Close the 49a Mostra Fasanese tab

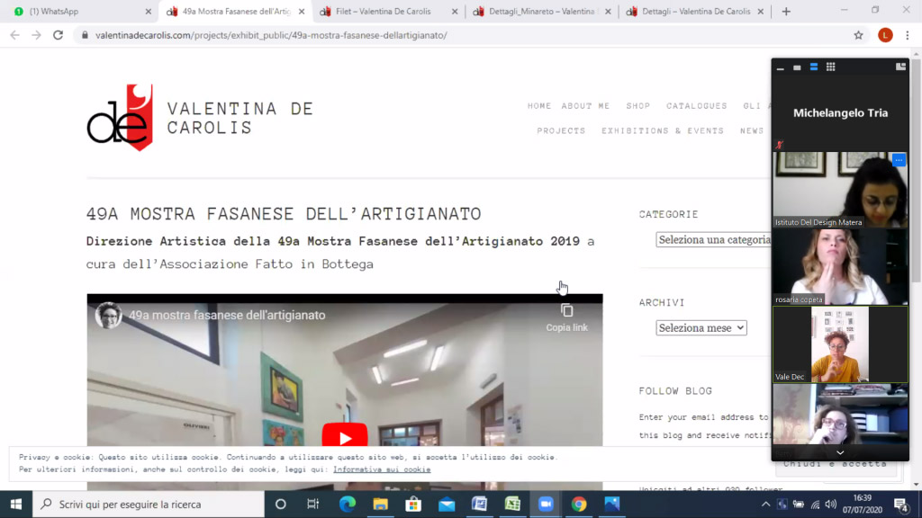pyautogui.click(x=302, y=11)
